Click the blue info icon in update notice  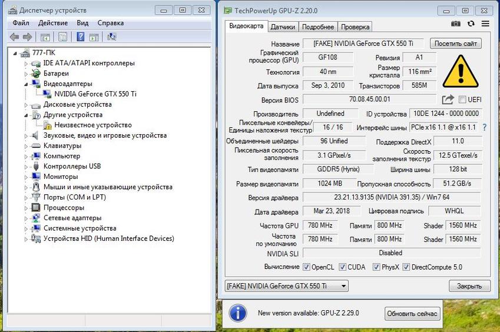pos(238,313)
